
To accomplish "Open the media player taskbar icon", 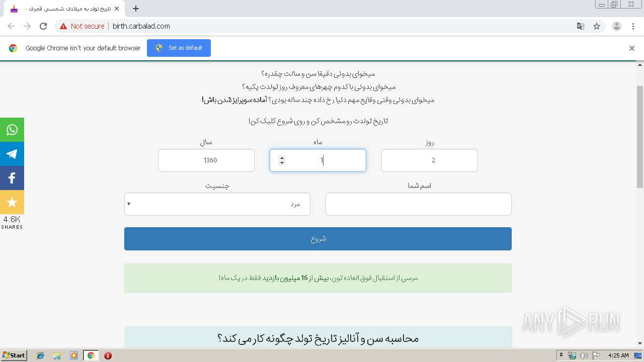I will (74, 355).
